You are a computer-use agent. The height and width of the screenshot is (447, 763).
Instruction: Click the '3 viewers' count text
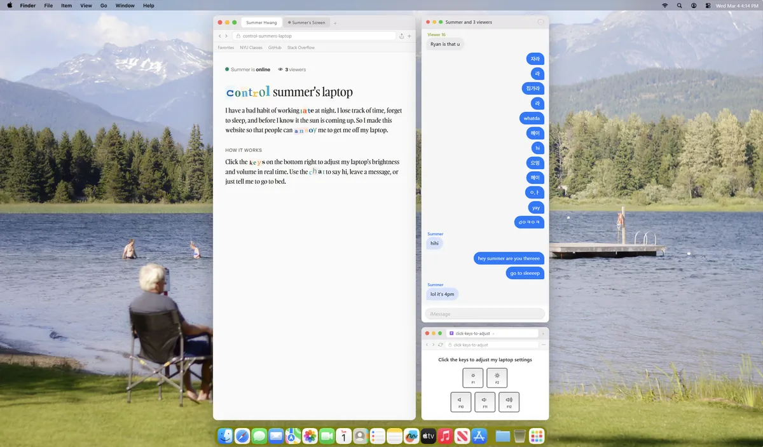coord(296,69)
